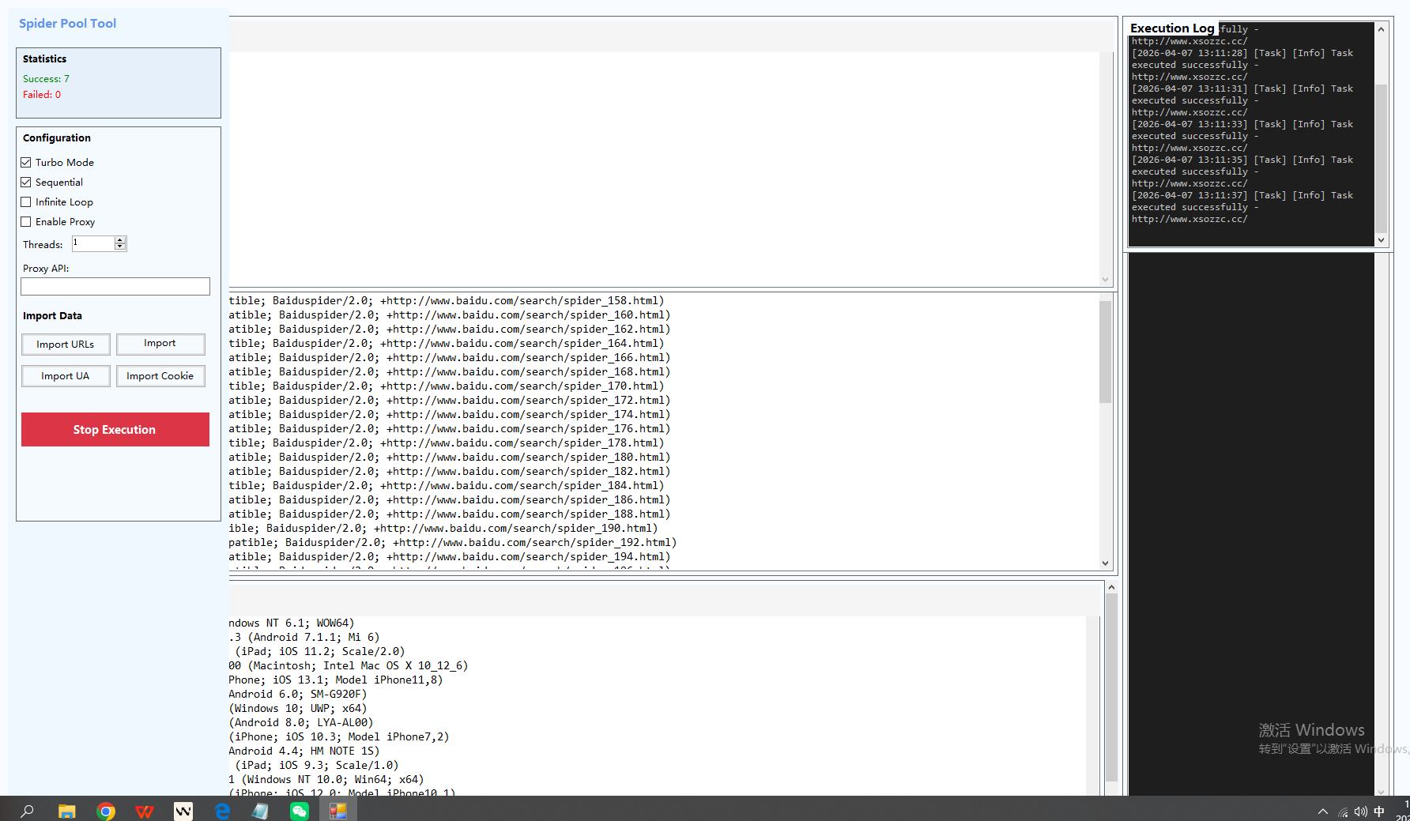Open File Explorer from the taskbar
Screen dimensions: 1410x821
coord(66,811)
